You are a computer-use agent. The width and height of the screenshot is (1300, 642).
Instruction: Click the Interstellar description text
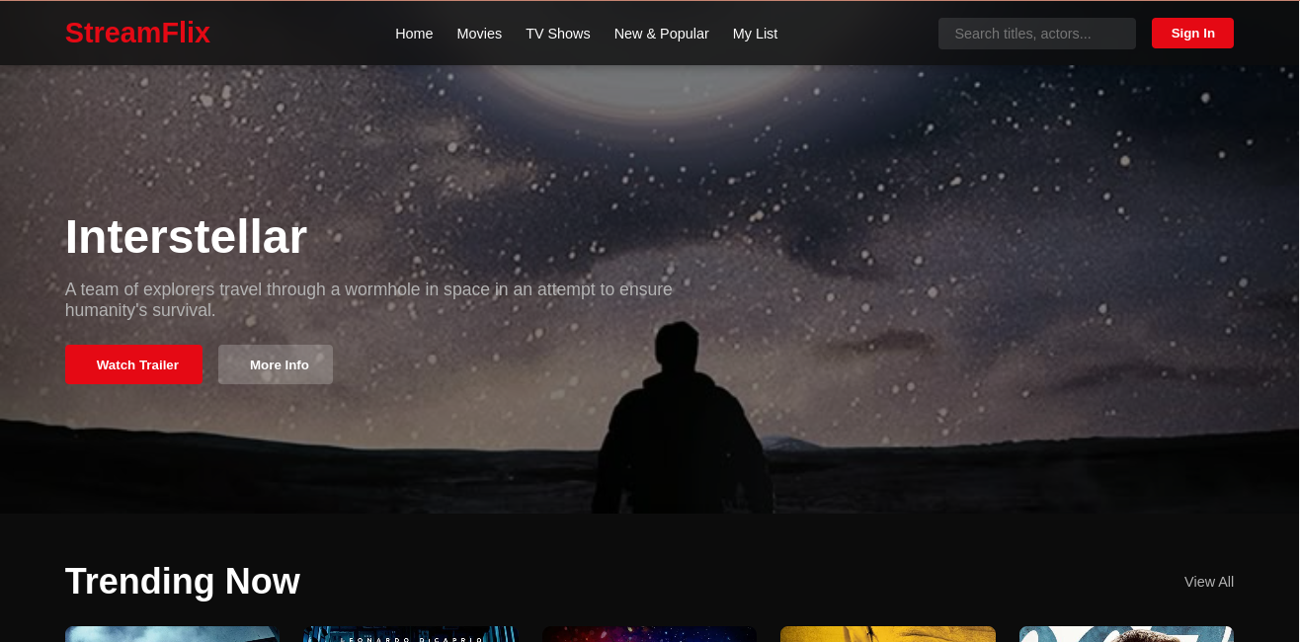click(368, 299)
